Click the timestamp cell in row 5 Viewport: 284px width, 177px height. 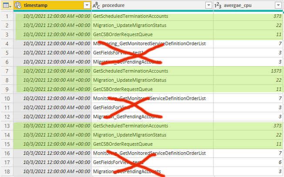tap(53, 53)
